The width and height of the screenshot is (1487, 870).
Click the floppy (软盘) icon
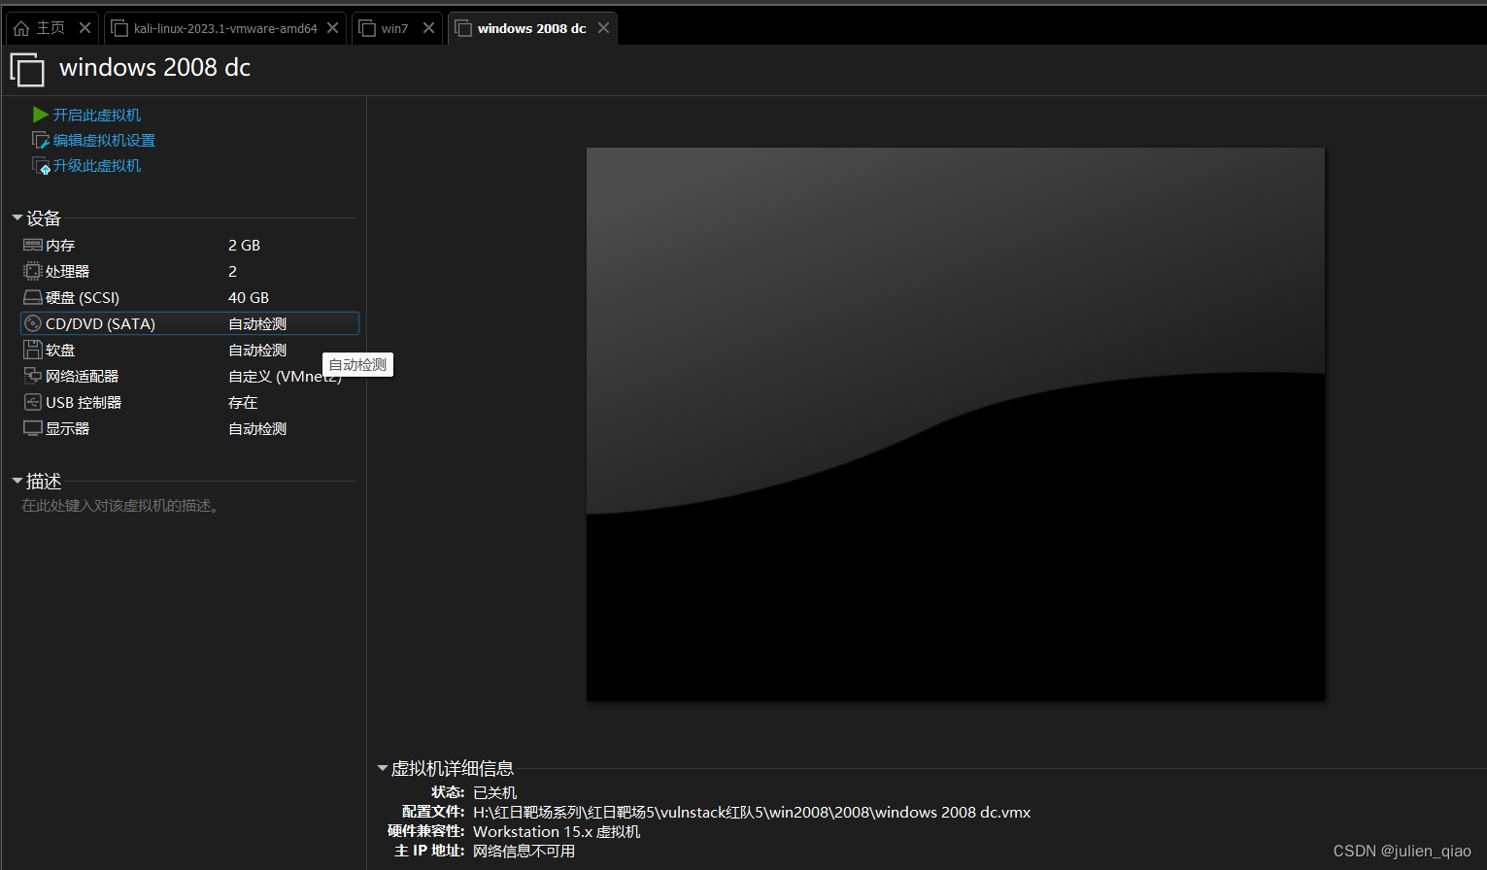[x=33, y=350]
